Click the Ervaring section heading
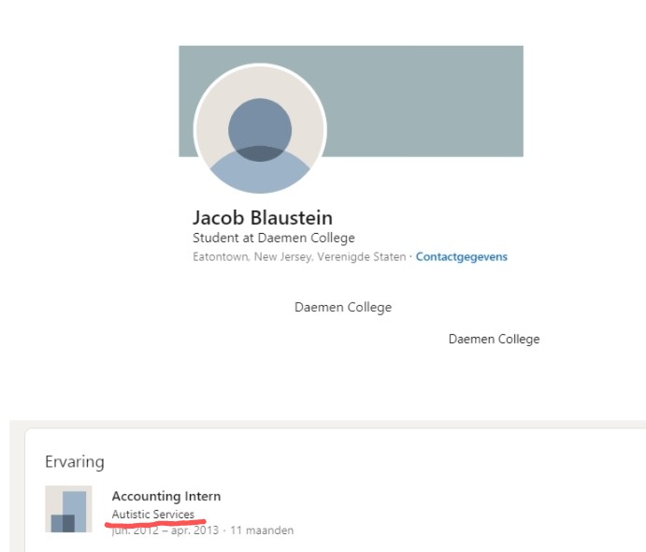The image size is (646, 552). [75, 462]
